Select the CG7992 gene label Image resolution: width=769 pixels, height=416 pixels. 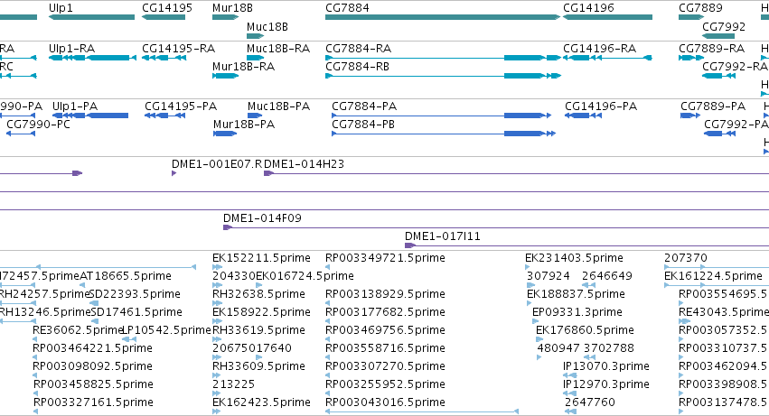click(x=724, y=27)
